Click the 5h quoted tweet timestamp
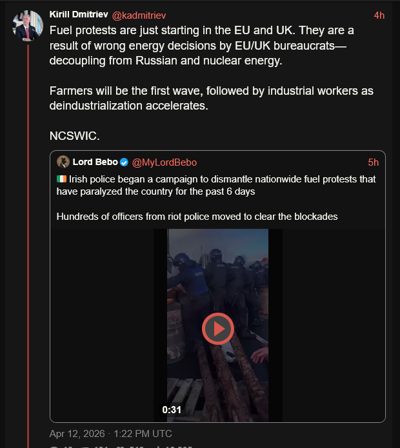Screen dimensions: 400x448 click(373, 162)
